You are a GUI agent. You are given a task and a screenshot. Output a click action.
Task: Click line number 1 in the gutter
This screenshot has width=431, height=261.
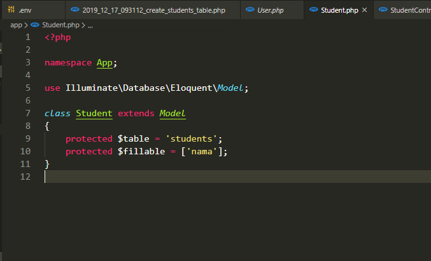click(x=28, y=37)
